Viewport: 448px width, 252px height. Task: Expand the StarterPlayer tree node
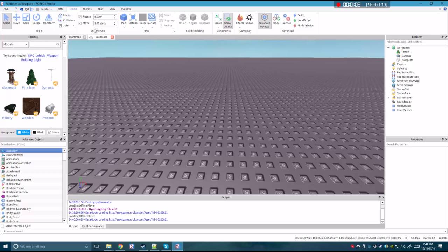[388, 98]
